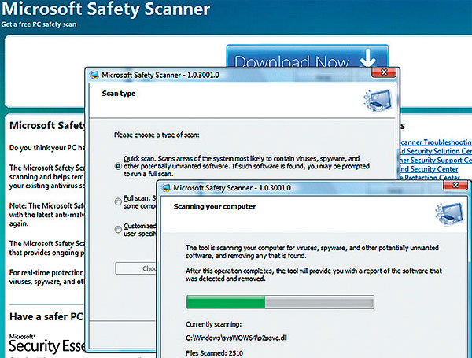Click scanning dialog title bar app icon
472x358 pixels.
(x=165, y=189)
